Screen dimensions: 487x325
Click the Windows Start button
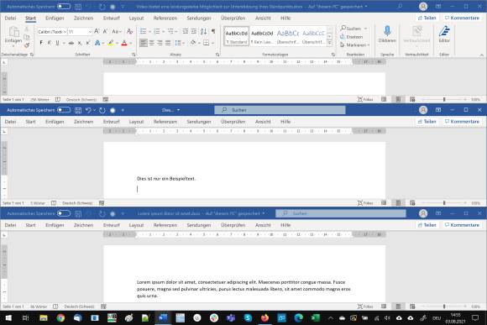(x=8, y=317)
